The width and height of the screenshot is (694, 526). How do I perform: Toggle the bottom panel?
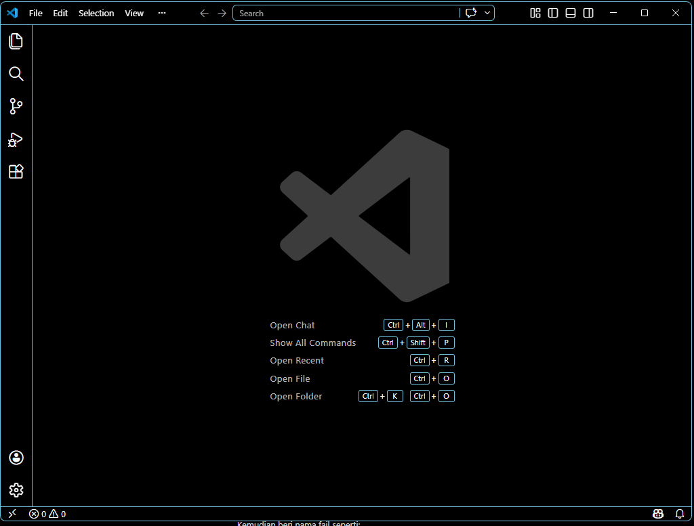tap(571, 13)
